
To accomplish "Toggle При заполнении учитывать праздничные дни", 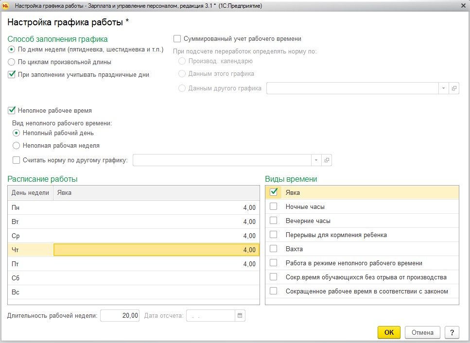I will coord(11,74).
